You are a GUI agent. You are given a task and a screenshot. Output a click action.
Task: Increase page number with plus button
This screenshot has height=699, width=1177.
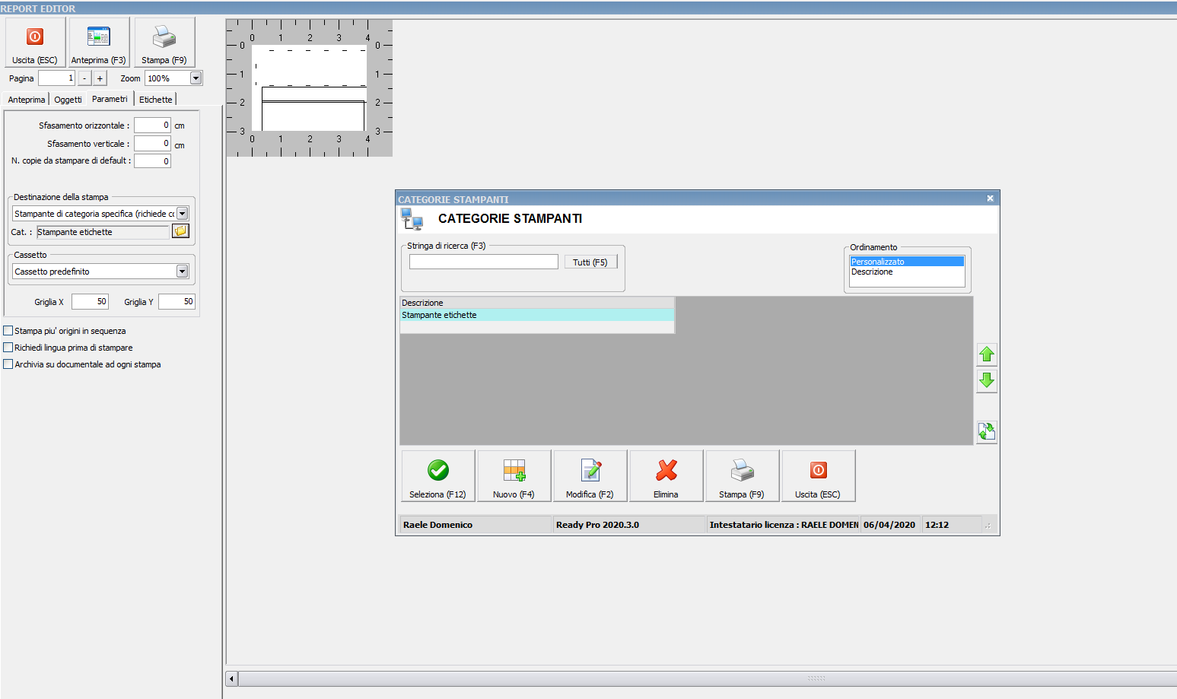coord(100,78)
